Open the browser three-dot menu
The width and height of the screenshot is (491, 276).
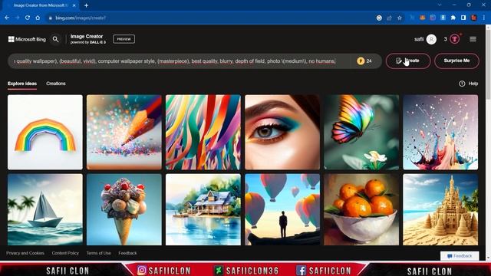(x=484, y=18)
